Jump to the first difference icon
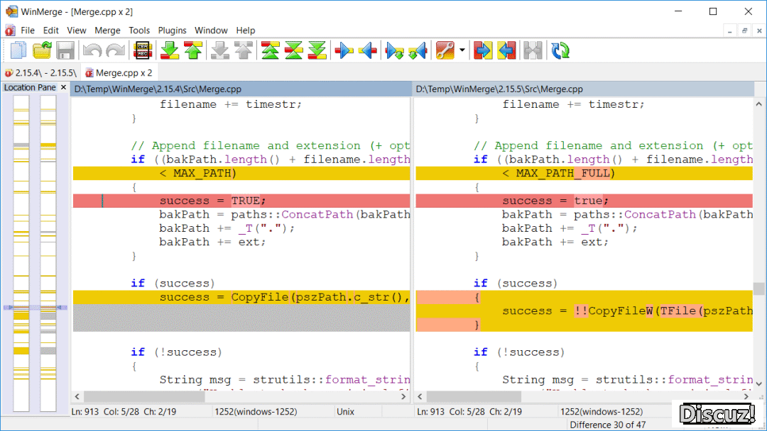This screenshot has width=767, height=431. click(x=270, y=50)
